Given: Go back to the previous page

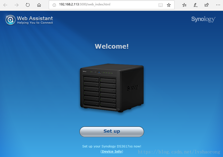Looking at the screenshot, I should tap(5, 5).
